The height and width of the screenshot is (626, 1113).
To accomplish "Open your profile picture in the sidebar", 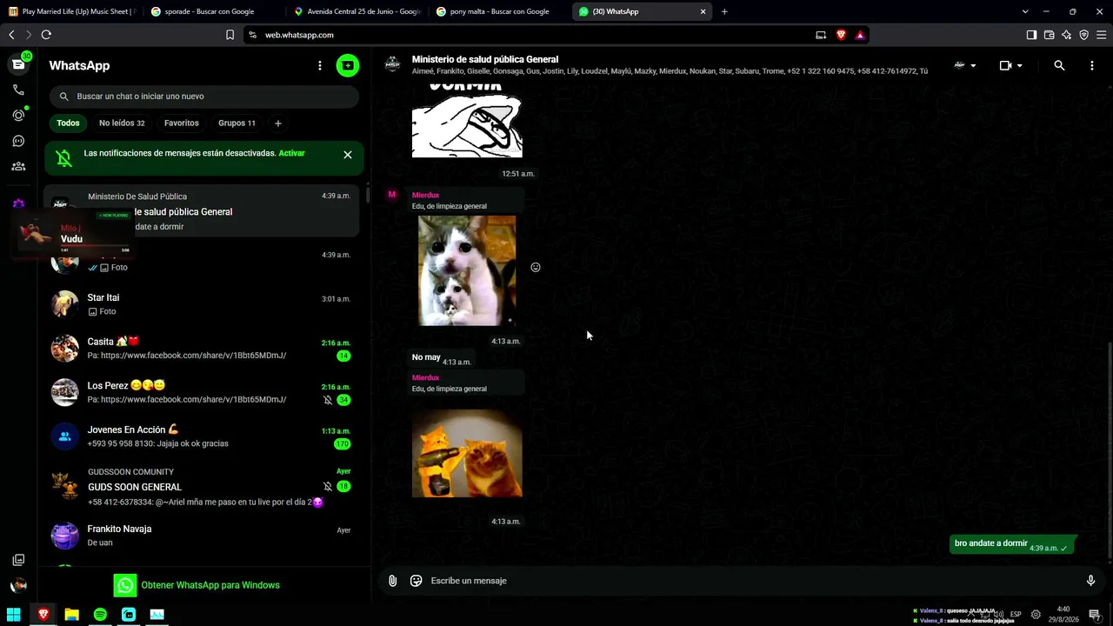I will pyautogui.click(x=18, y=586).
